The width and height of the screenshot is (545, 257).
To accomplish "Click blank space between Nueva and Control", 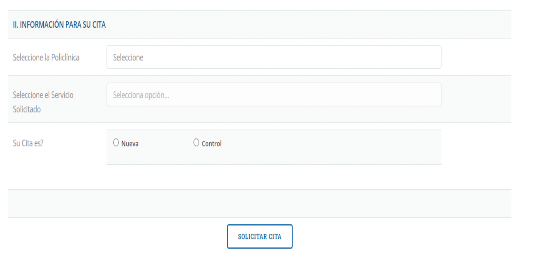I will coord(166,143).
